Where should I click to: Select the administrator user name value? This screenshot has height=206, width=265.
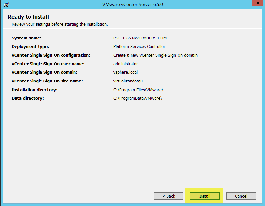coord(126,64)
